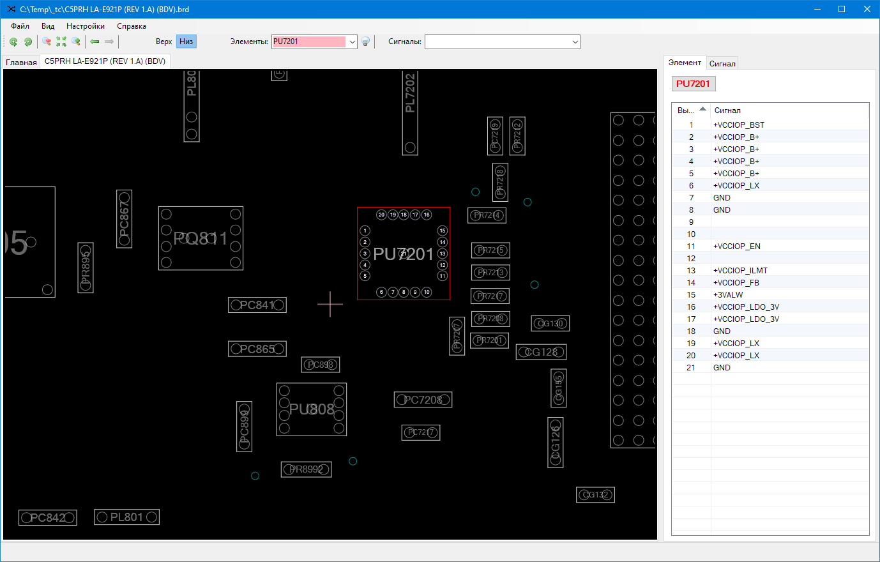Click the rotate left icon in toolbar

[x=13, y=42]
